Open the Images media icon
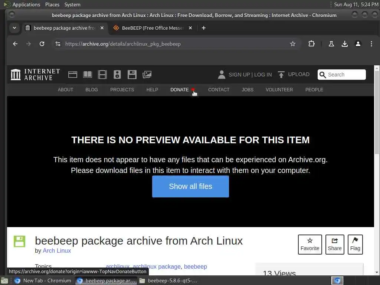Viewport: 380px width, 285px height. coord(147,74)
